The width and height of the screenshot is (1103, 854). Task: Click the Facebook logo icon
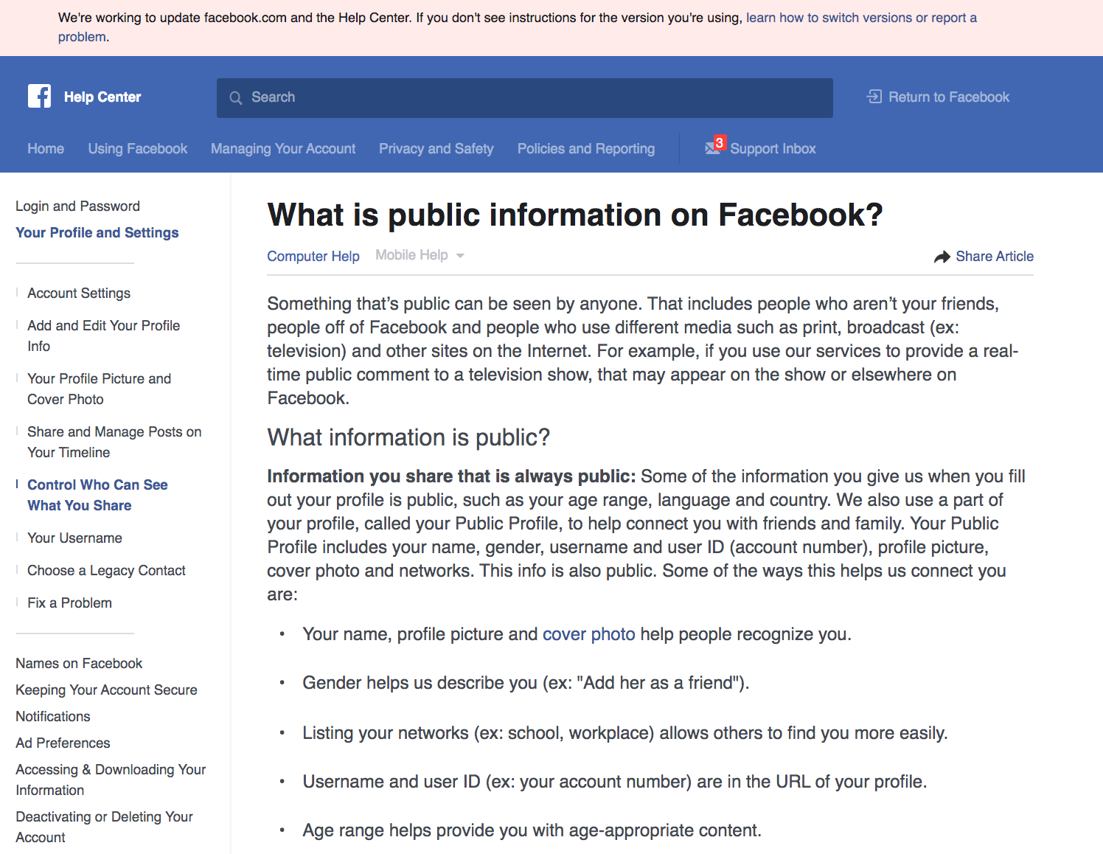pyautogui.click(x=40, y=96)
